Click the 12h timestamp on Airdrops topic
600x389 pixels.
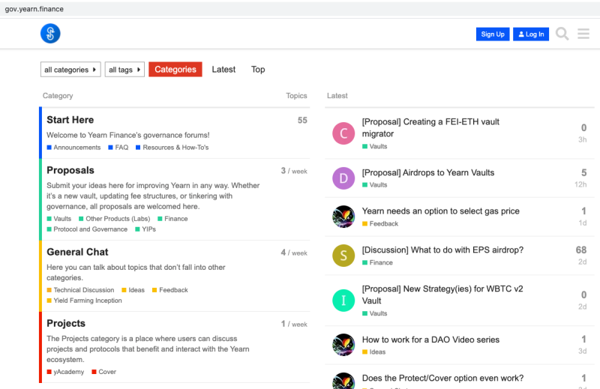pyautogui.click(x=580, y=184)
